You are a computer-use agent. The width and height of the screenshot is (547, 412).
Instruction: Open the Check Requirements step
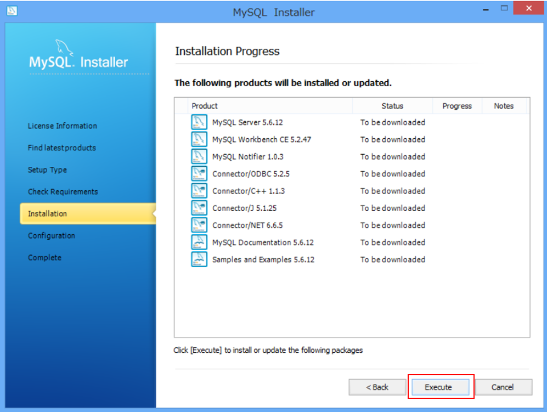click(63, 192)
